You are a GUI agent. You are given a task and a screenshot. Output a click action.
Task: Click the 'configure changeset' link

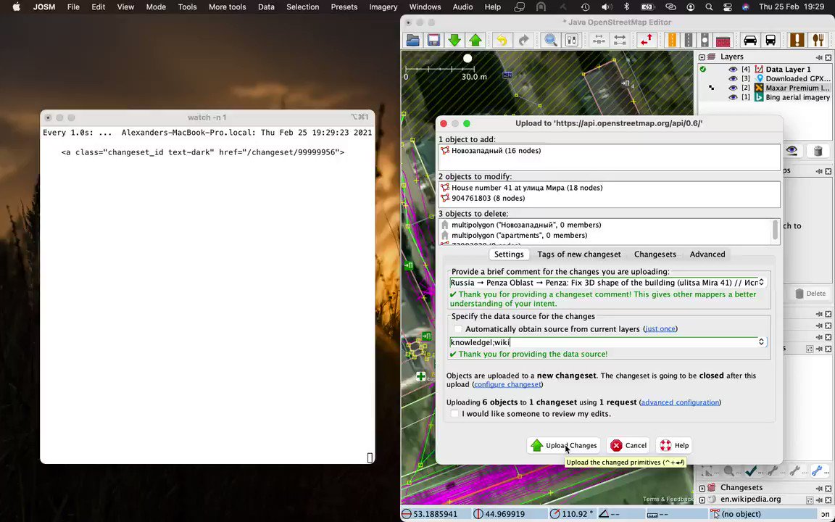click(507, 384)
